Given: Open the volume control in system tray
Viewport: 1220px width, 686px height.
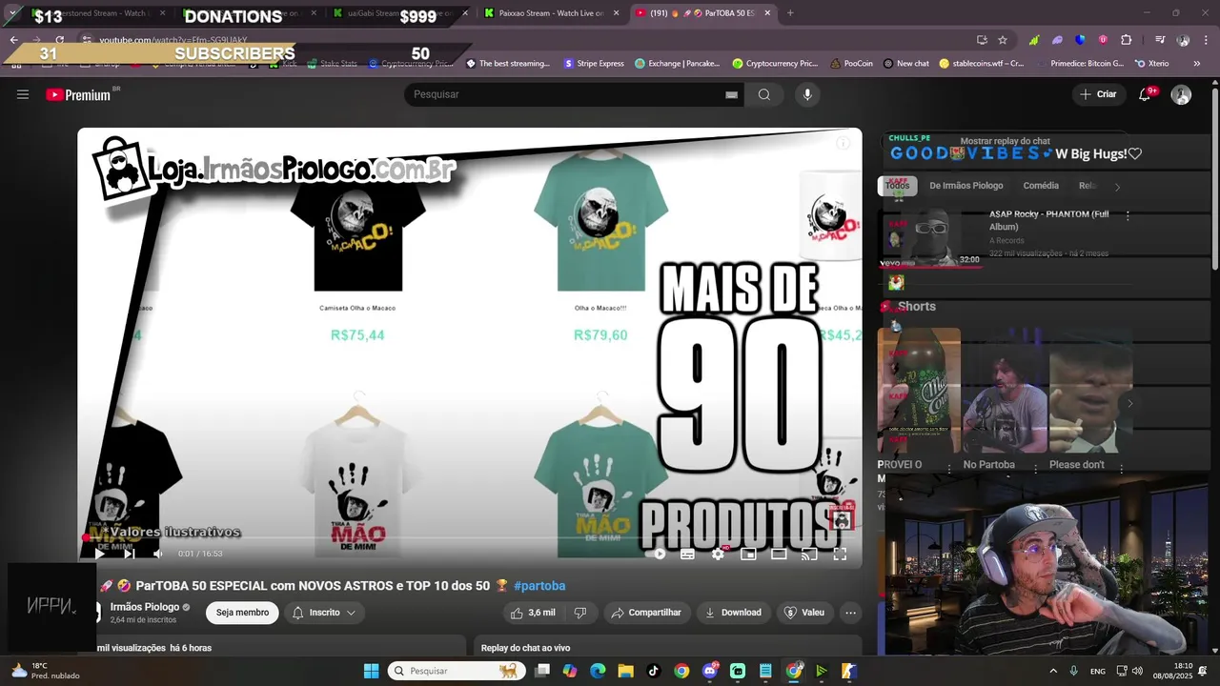Looking at the screenshot, I should (x=1137, y=671).
